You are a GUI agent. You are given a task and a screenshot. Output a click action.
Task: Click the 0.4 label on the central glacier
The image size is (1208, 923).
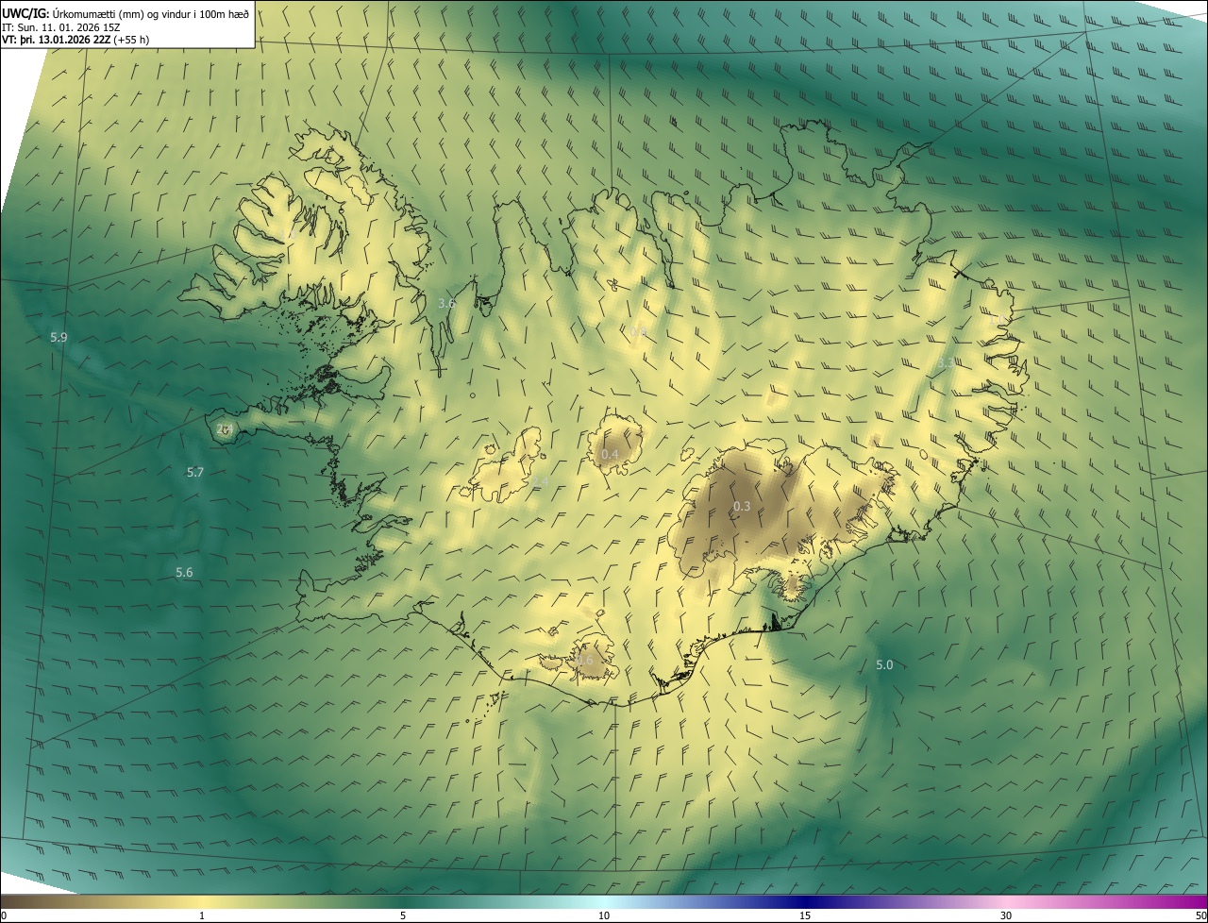(x=610, y=454)
